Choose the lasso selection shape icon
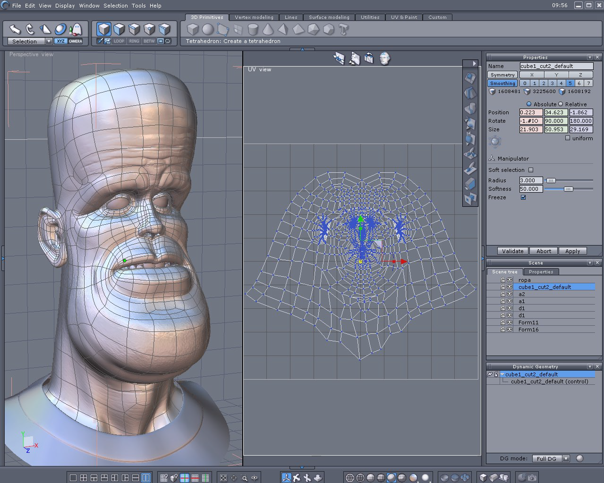 pyautogui.click(x=168, y=41)
